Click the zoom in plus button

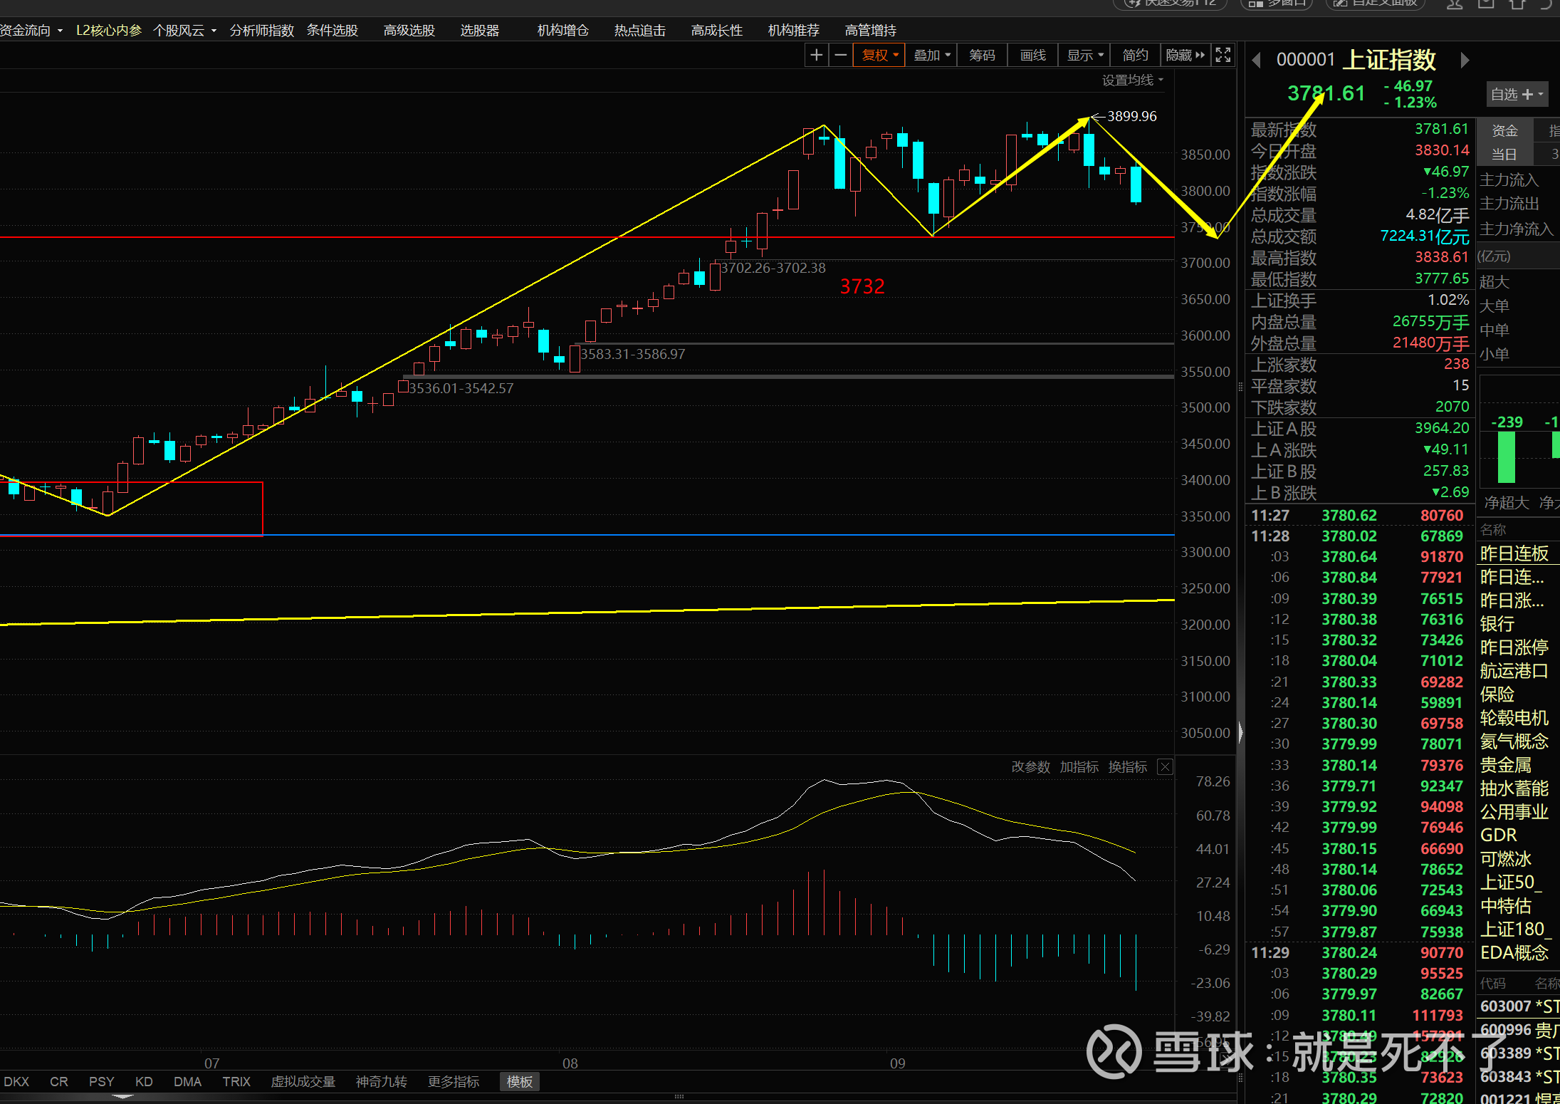click(x=816, y=55)
